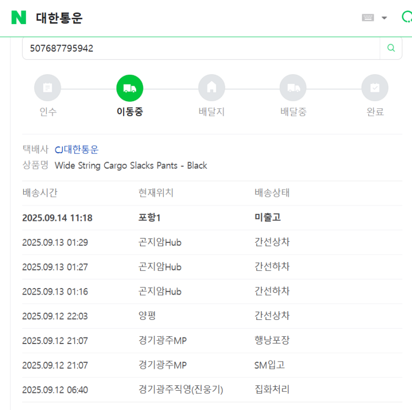The image size is (412, 410).
Task: Click 경기광주MP in the 행낭포장 row
Action: [x=163, y=341]
